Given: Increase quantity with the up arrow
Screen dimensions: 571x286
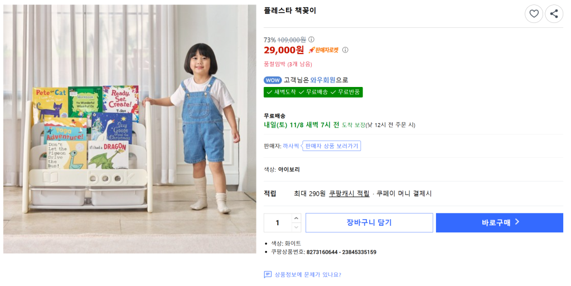Looking at the screenshot, I should (x=296, y=218).
